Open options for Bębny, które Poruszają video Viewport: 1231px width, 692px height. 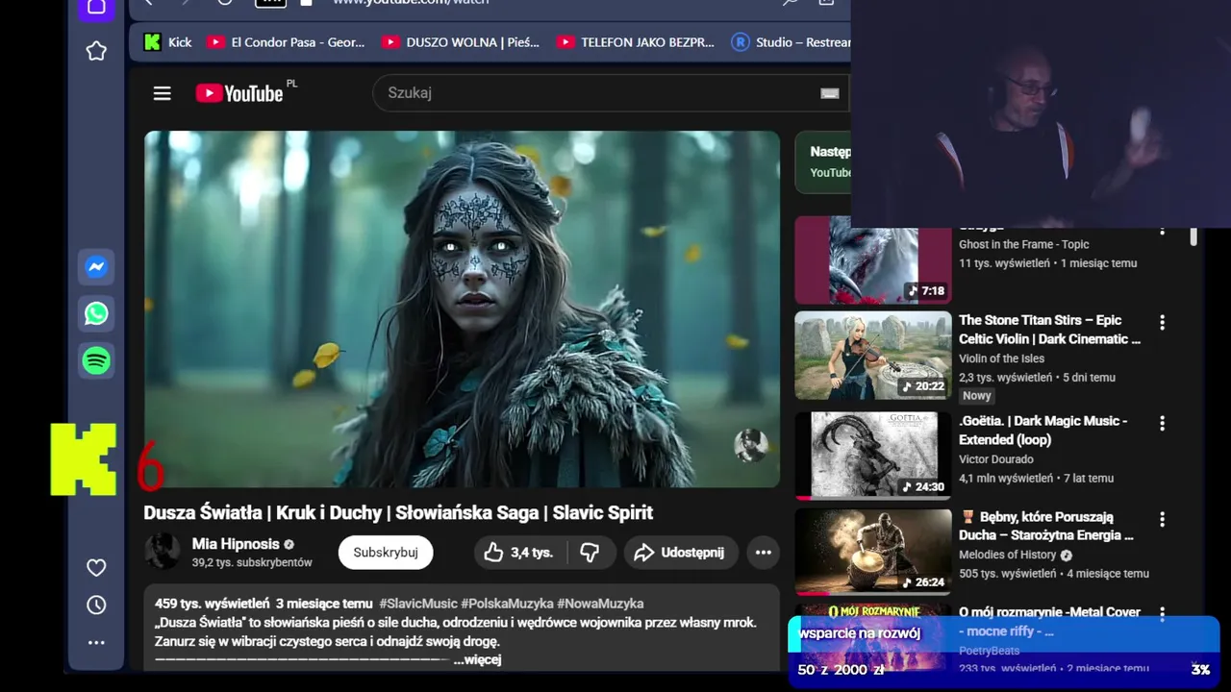click(1162, 519)
